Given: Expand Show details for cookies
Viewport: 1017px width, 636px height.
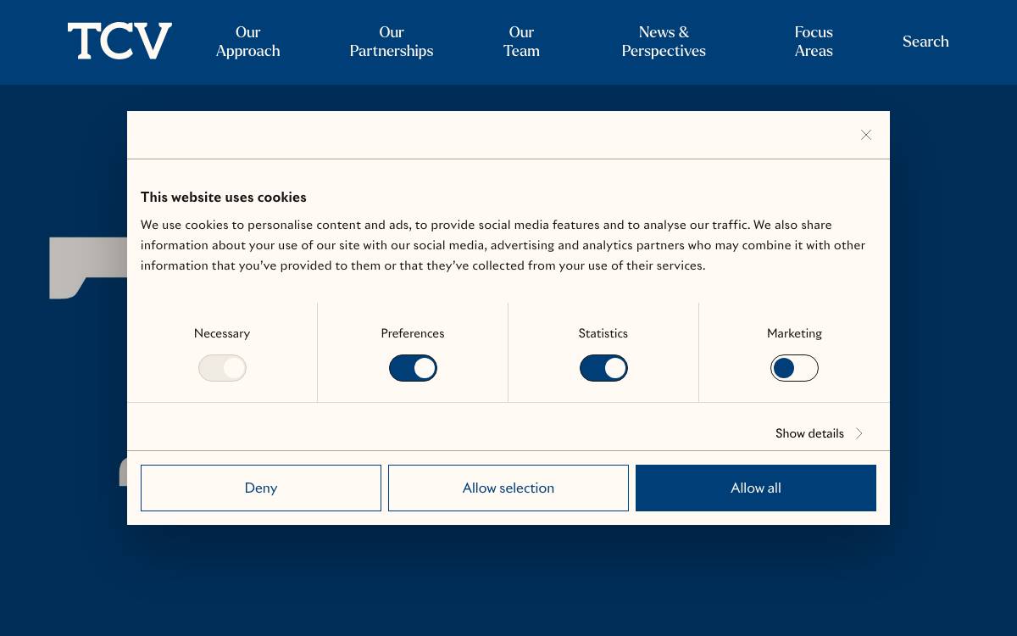Looking at the screenshot, I should [x=819, y=433].
